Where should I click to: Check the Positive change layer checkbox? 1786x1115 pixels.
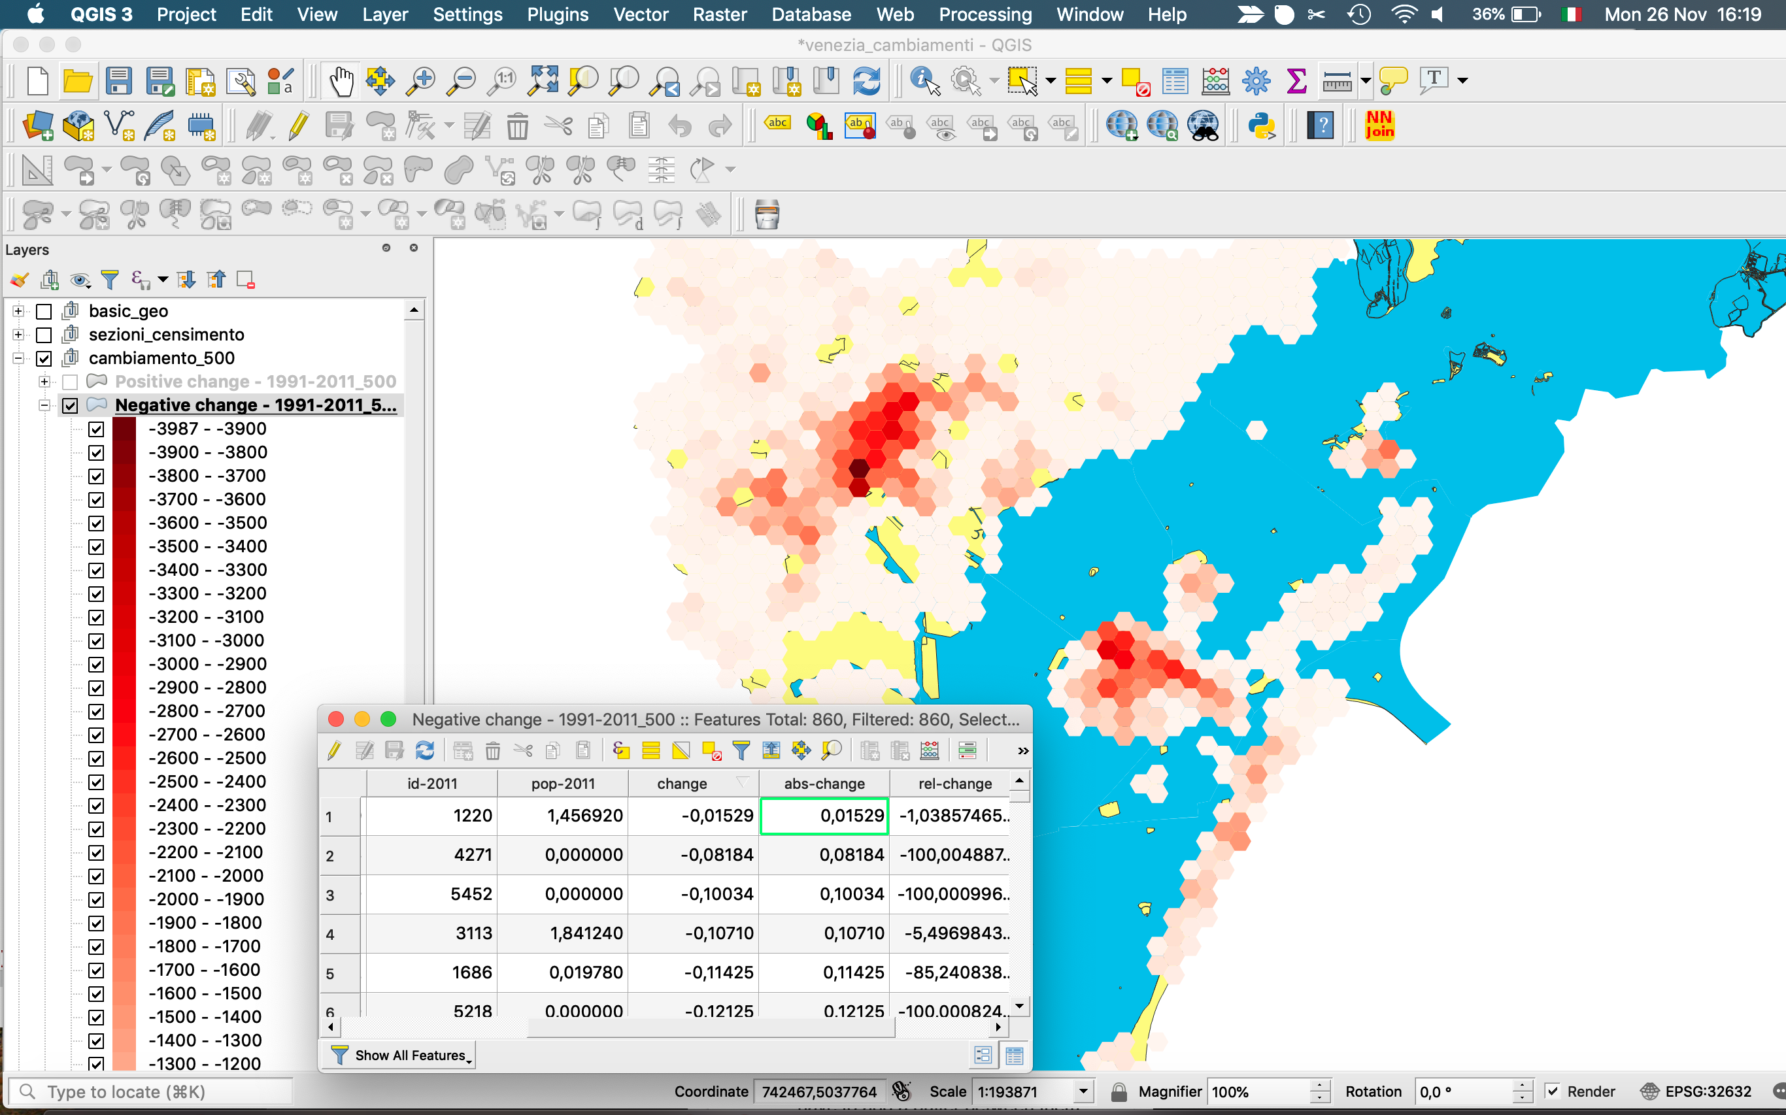tap(70, 382)
